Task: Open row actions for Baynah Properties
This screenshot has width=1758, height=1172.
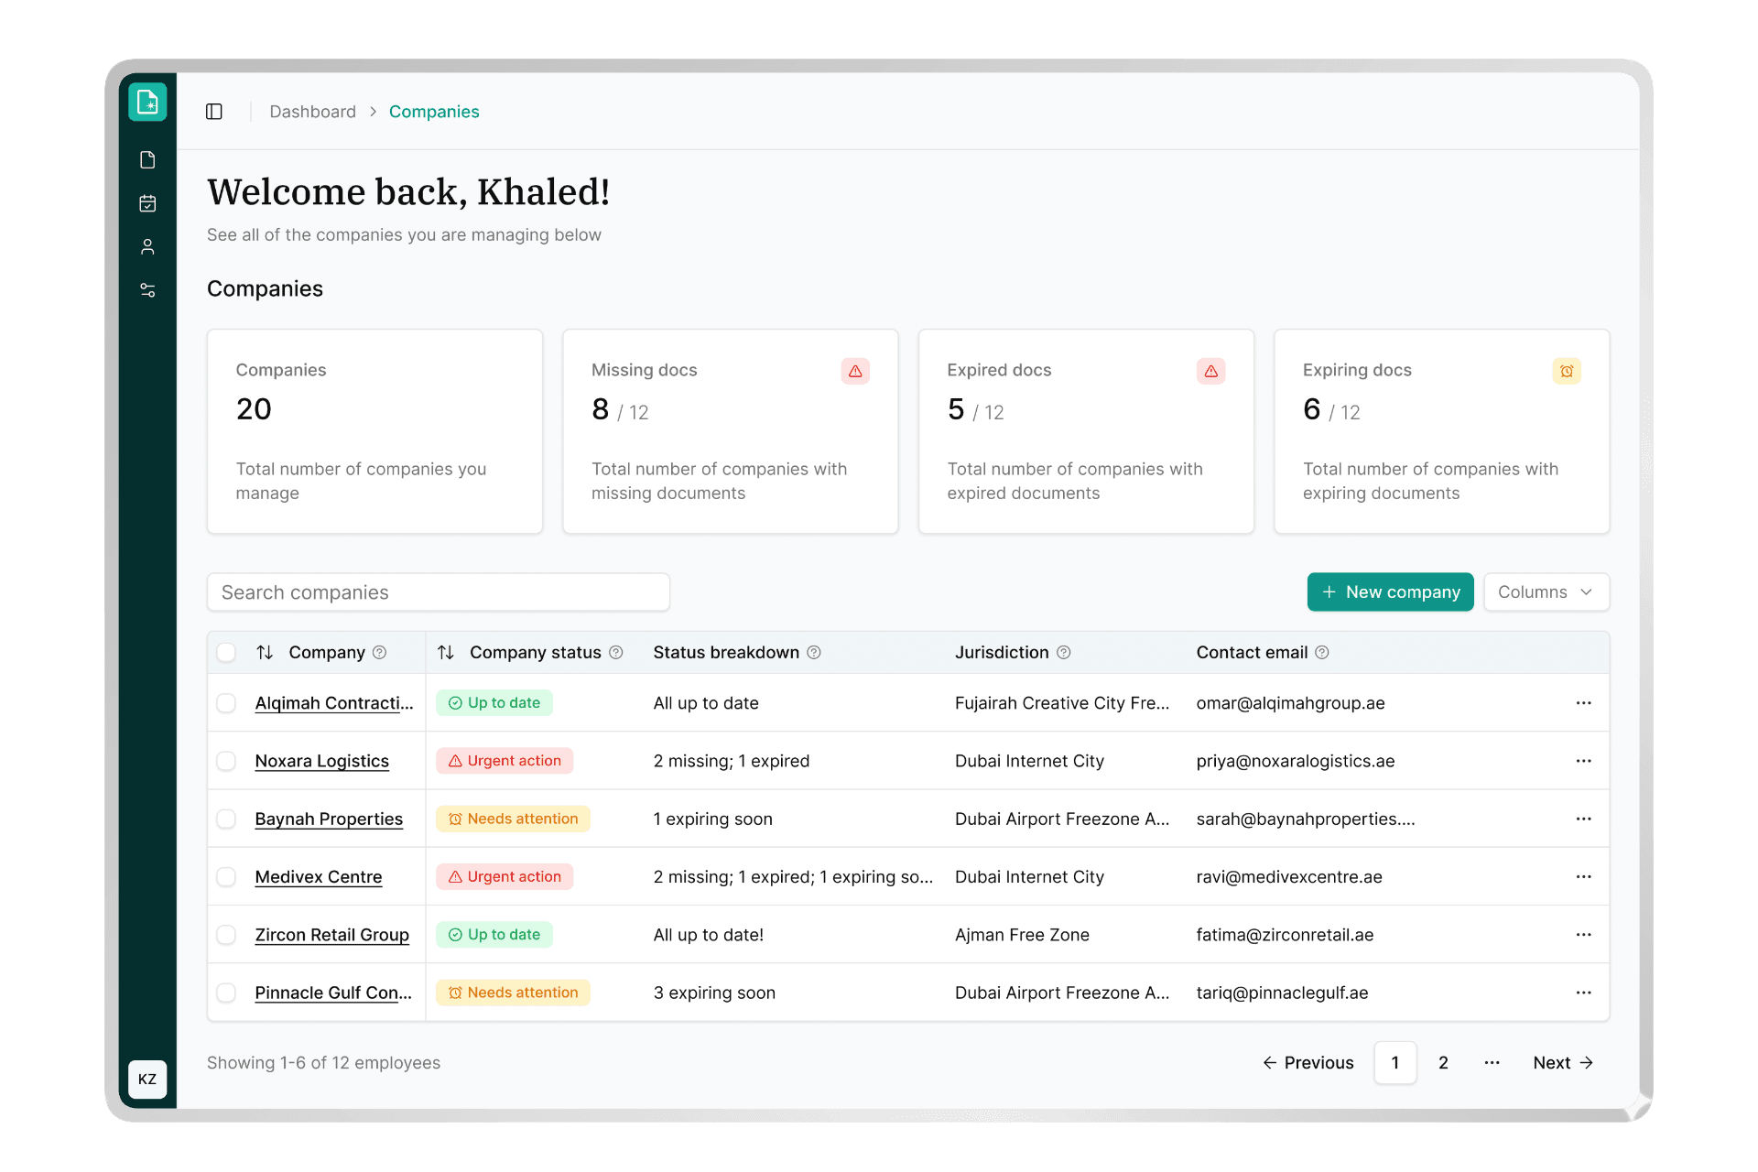Action: click(1583, 819)
